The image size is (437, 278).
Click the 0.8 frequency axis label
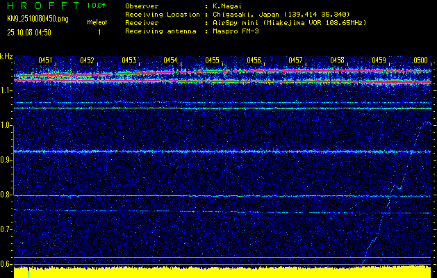pos(6,195)
